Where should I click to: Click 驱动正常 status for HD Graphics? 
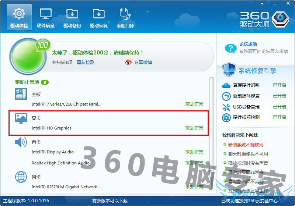click(194, 128)
